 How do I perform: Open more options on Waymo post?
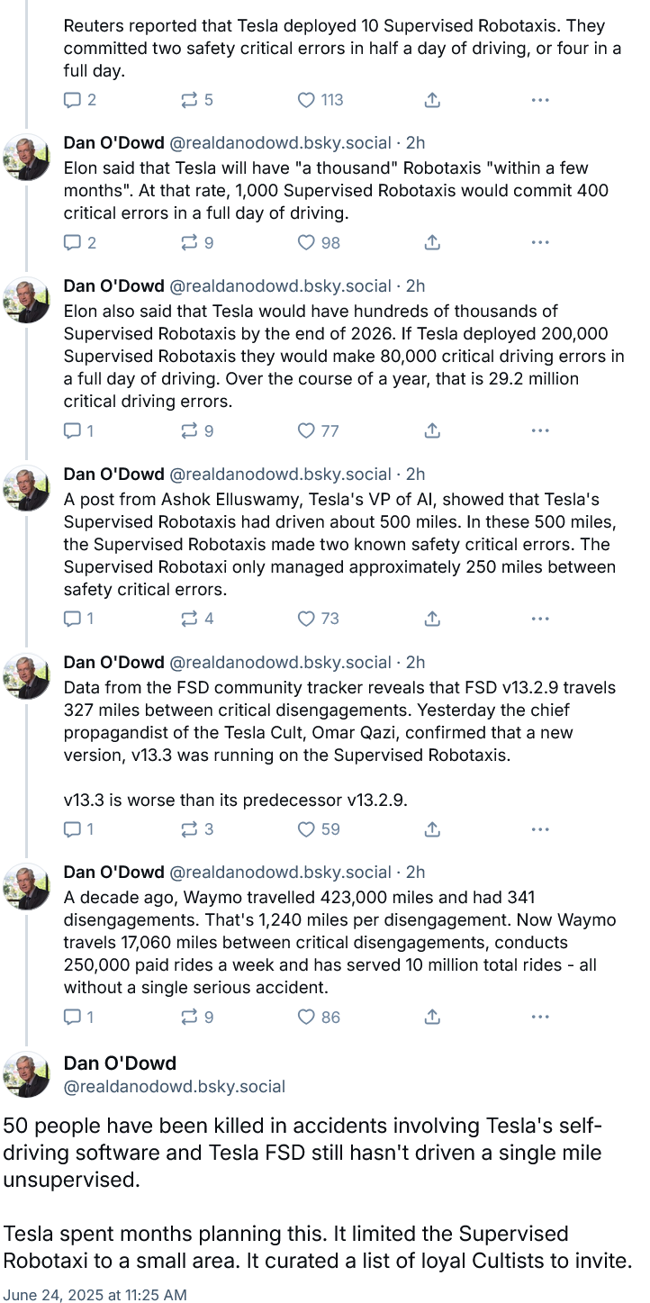(540, 1018)
